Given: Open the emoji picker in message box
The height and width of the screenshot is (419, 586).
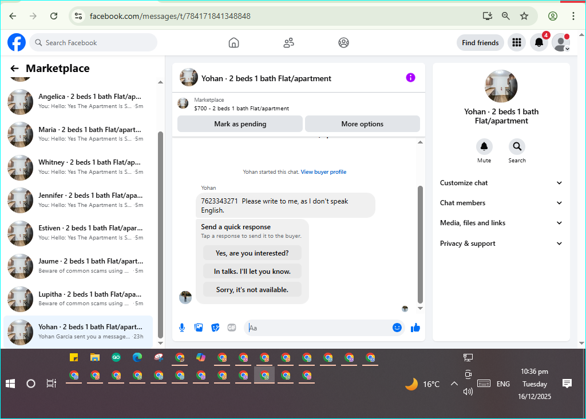Looking at the screenshot, I should pos(397,328).
